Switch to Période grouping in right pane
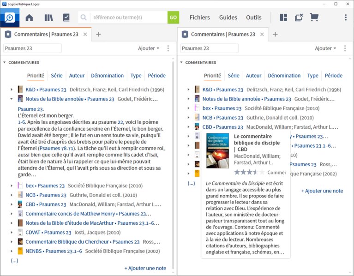 [x=333, y=76]
